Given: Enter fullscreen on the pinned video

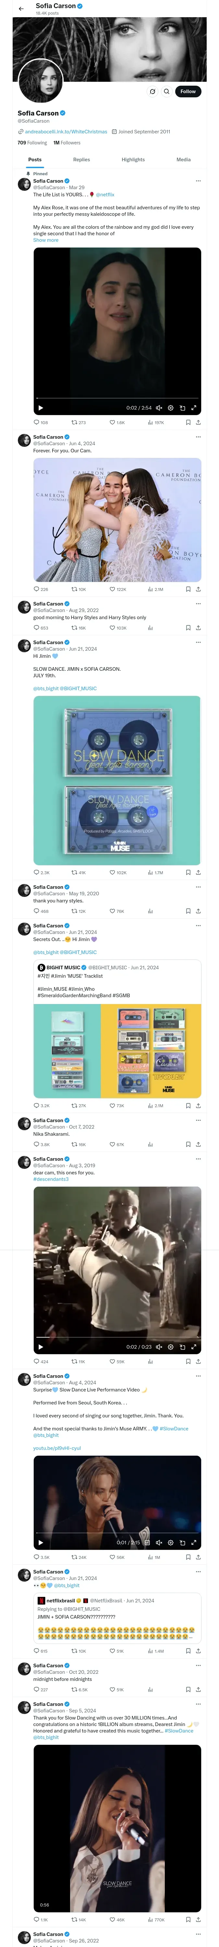Looking at the screenshot, I should (x=193, y=408).
